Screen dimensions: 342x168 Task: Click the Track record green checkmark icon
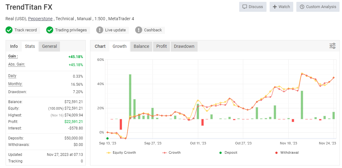pos(9,30)
